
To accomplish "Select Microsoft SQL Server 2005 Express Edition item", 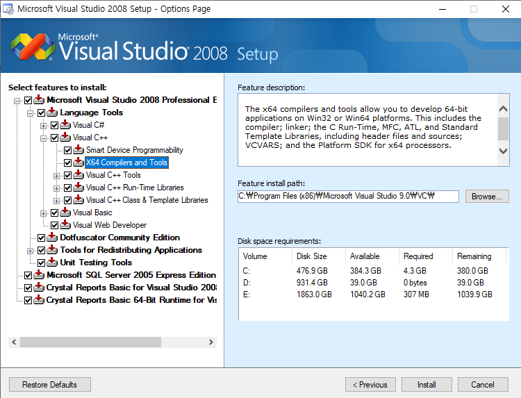I will [x=131, y=275].
